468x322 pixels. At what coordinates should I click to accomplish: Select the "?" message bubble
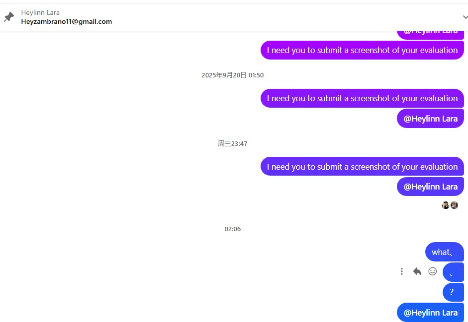[453, 292]
